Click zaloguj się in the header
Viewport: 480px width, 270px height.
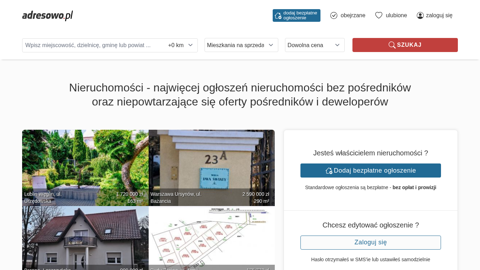click(x=439, y=15)
